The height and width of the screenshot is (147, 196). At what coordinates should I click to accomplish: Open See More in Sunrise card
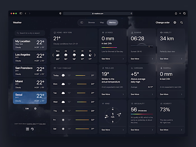[142, 59]
